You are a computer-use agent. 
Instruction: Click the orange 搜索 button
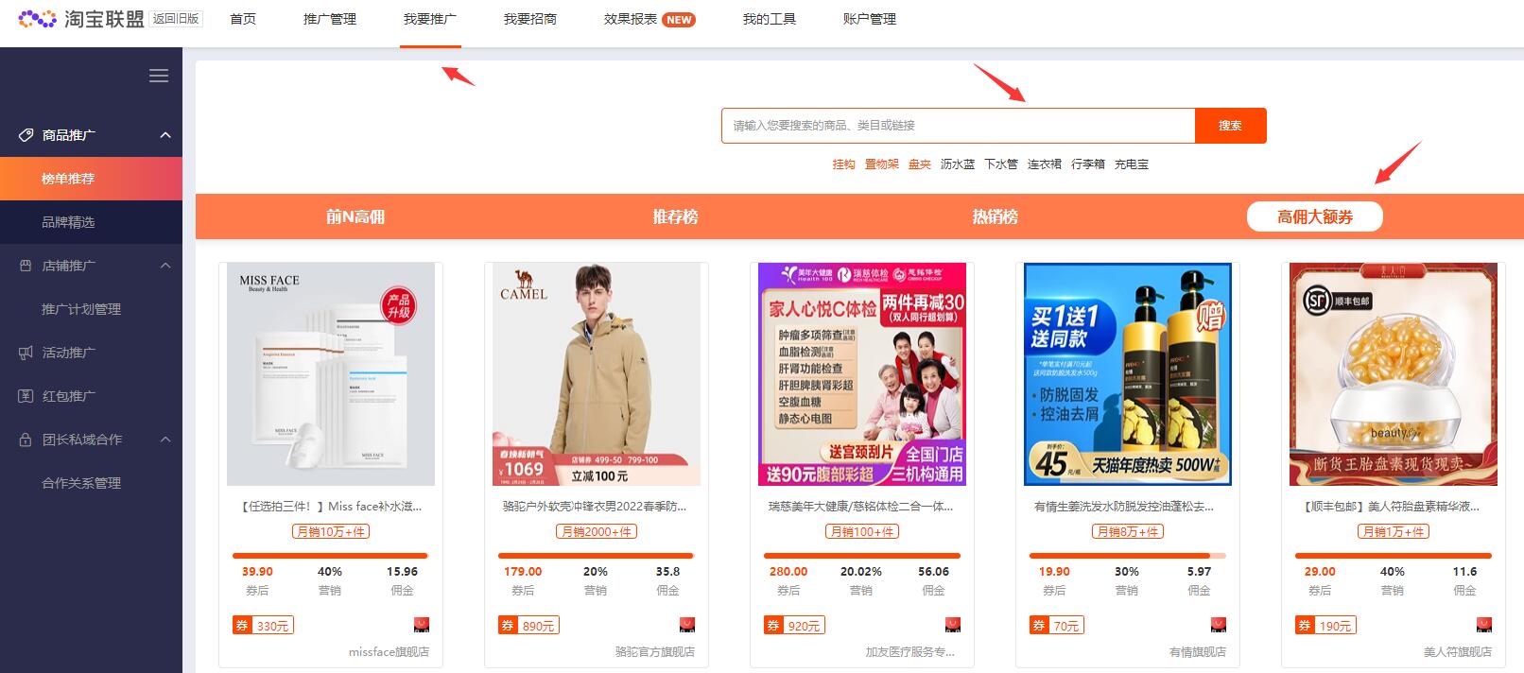pos(1230,126)
